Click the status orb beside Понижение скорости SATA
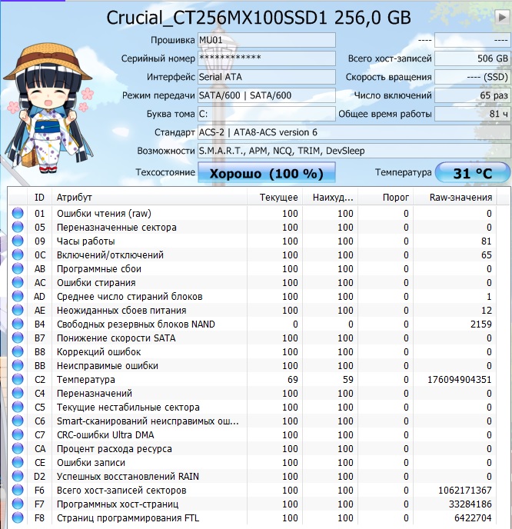512x529 pixels. (18, 338)
